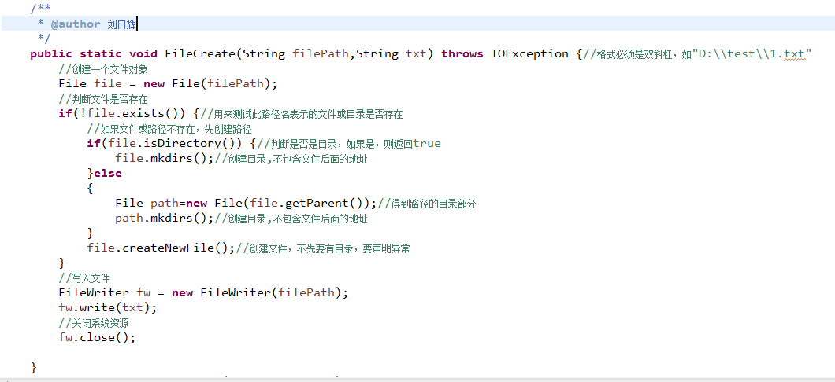This screenshot has height=382, width=835.
Task: Click the fw.close() statement
Action: point(98,337)
